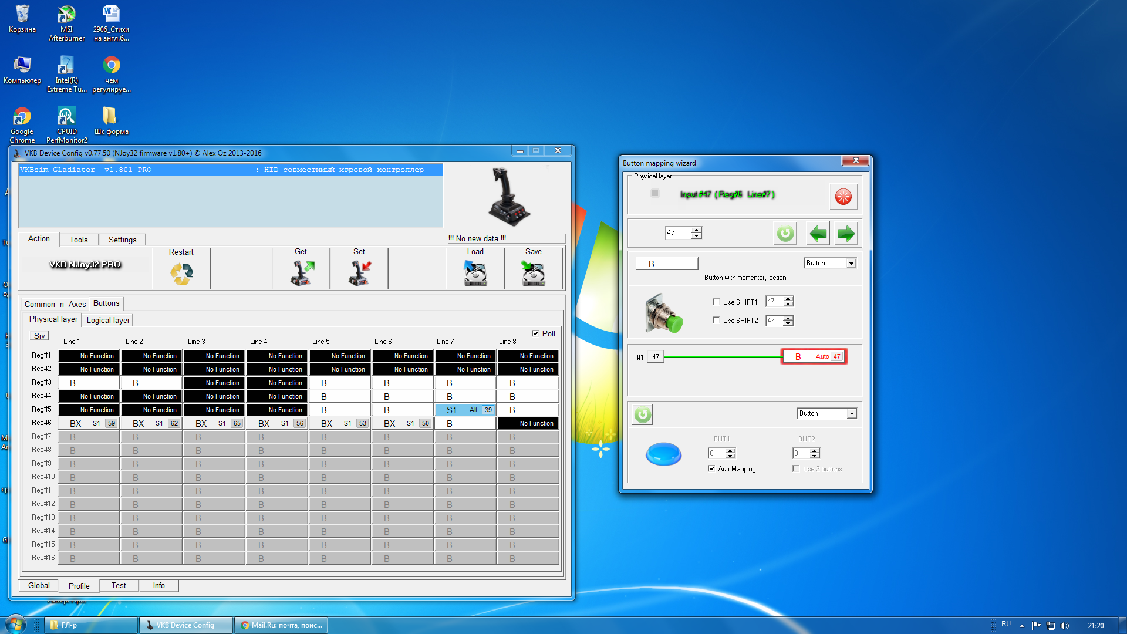
Task: Open Google Chrome desktop shortcut
Action: [x=22, y=126]
